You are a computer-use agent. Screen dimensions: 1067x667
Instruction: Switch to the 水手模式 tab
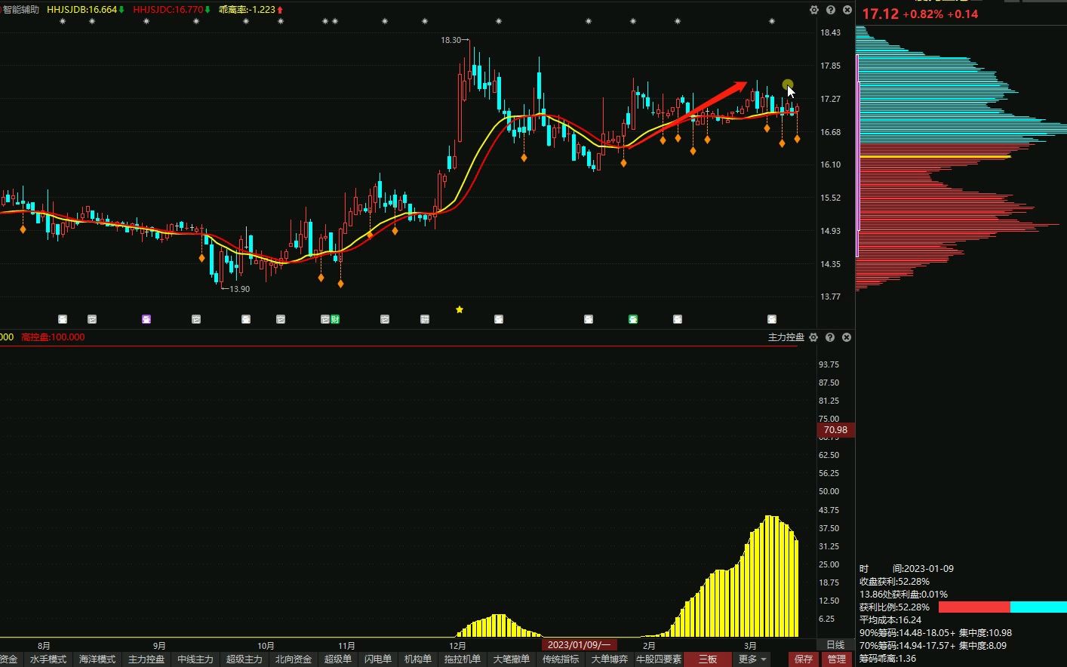pyautogui.click(x=48, y=659)
